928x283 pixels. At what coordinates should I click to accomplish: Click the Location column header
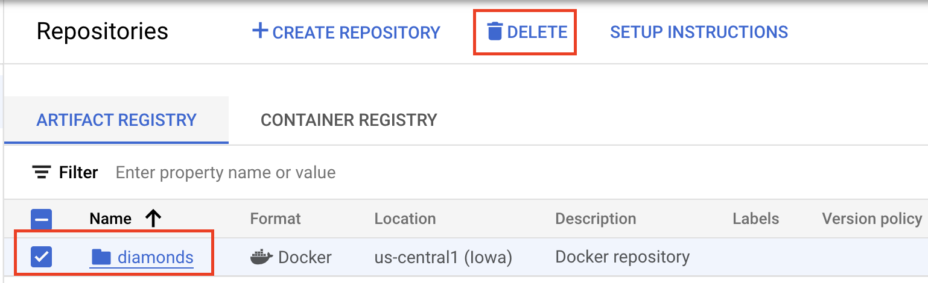[x=405, y=219]
